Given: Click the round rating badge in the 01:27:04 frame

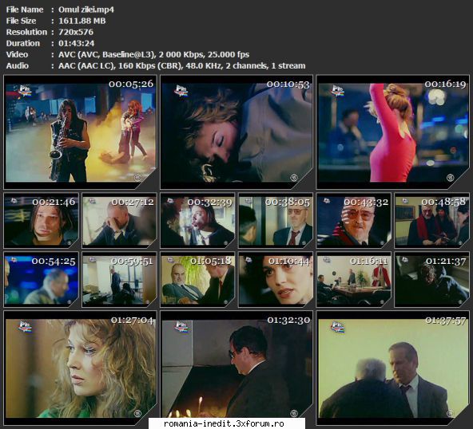Looking at the screenshot, I should [x=138, y=413].
